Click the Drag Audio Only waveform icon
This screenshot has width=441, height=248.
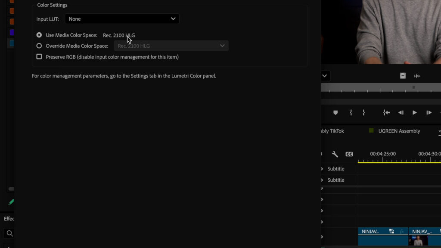[x=417, y=76]
